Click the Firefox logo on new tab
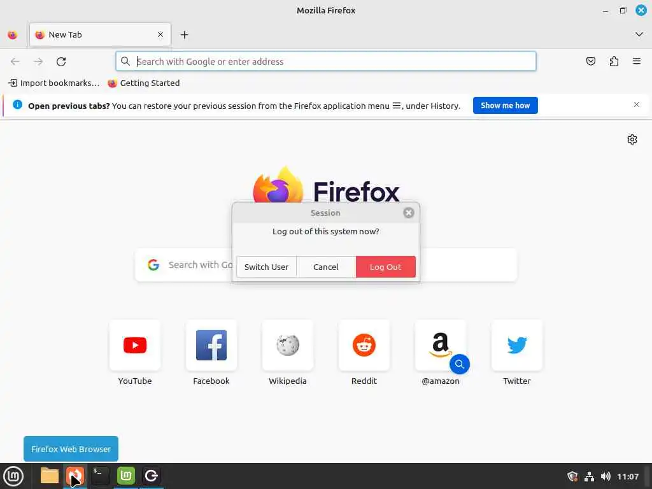Viewport: 652px width, 489px height. (278, 185)
